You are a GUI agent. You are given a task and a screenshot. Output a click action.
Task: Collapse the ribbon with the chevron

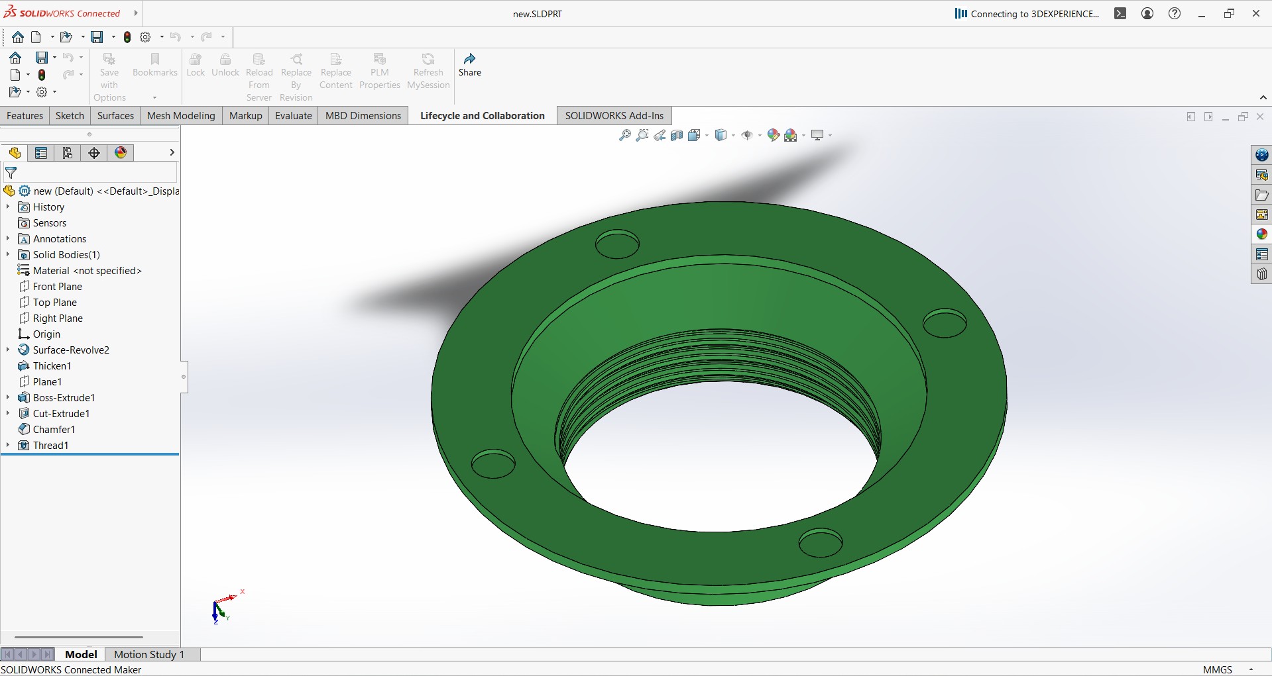click(x=1263, y=97)
